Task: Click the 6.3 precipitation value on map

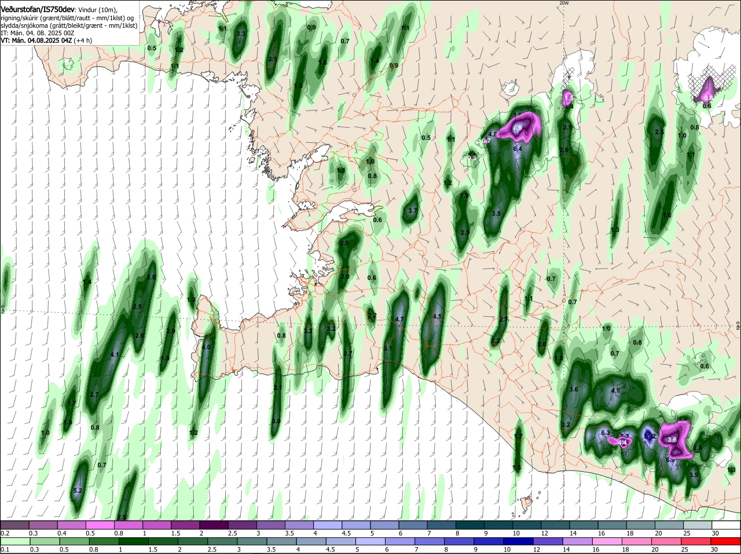Action: click(x=606, y=433)
